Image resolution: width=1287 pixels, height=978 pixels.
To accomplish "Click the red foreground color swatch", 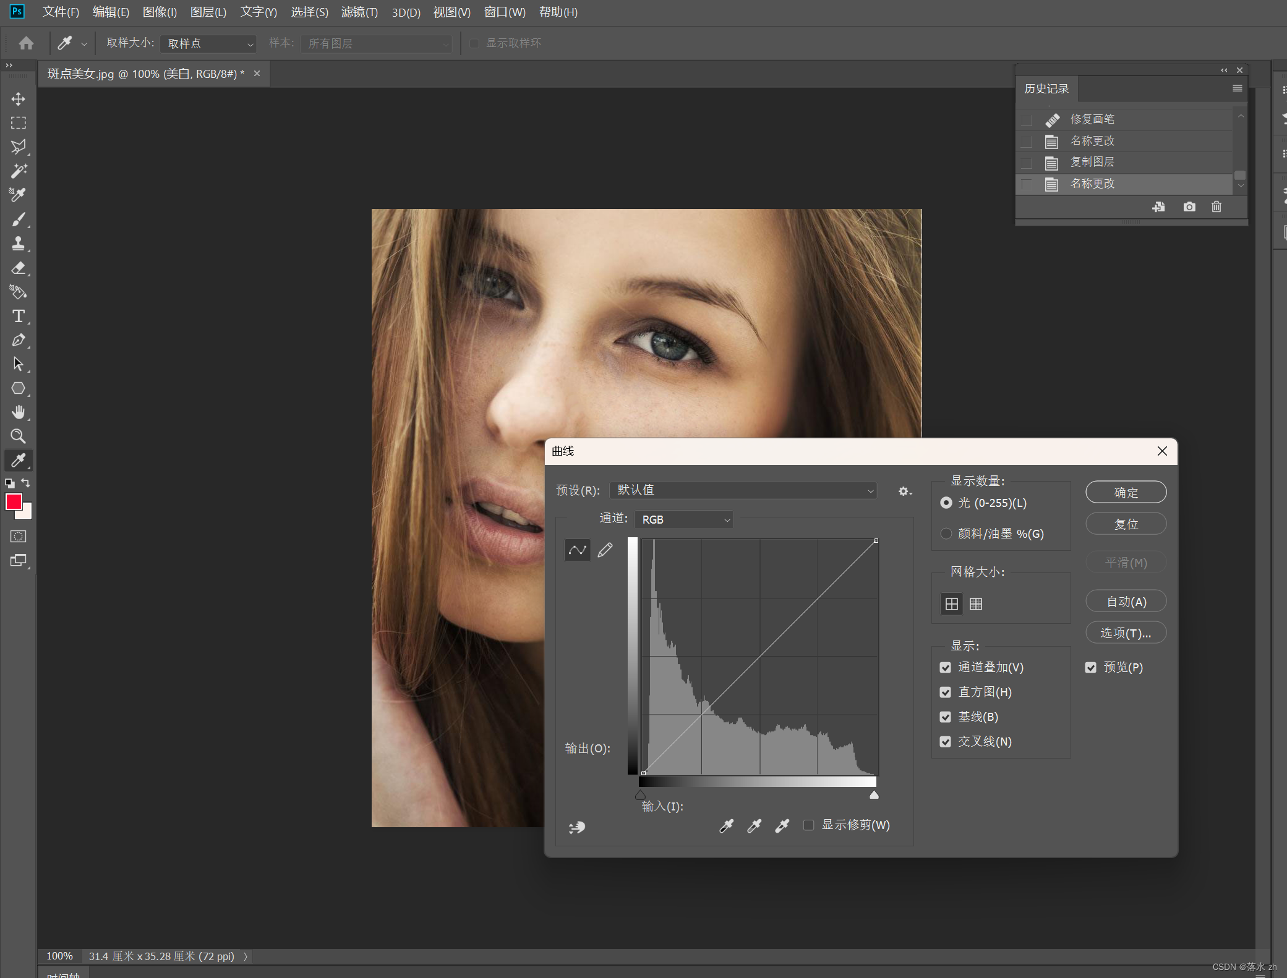I will (14, 501).
